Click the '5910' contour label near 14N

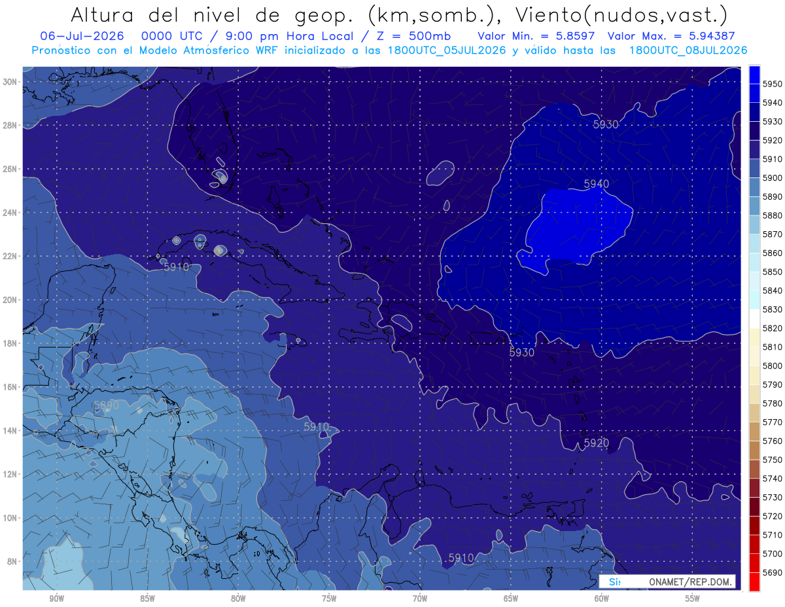pyautogui.click(x=317, y=427)
